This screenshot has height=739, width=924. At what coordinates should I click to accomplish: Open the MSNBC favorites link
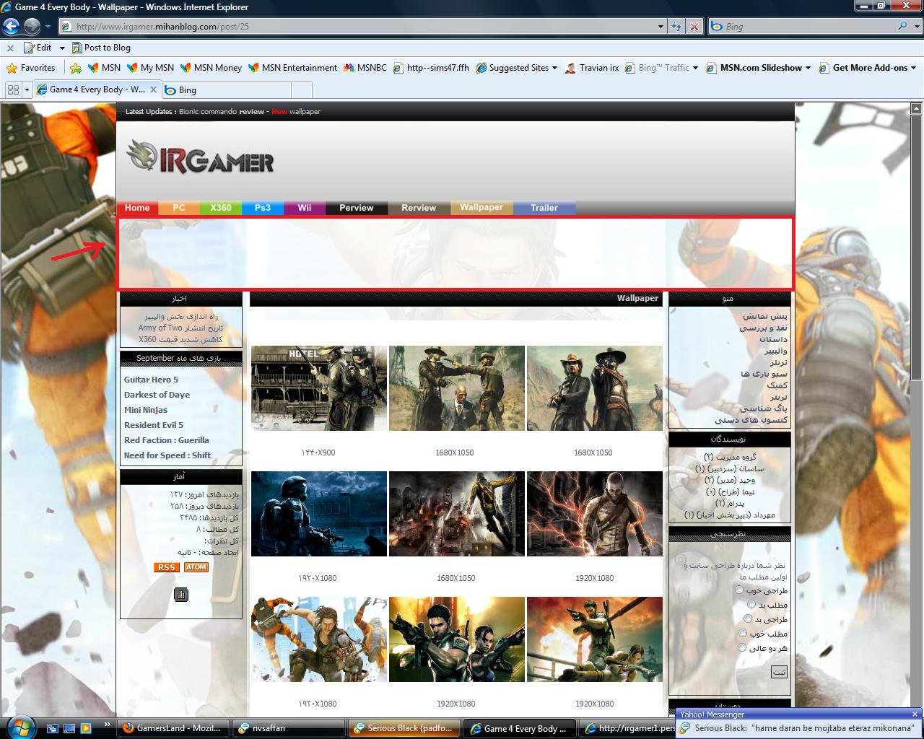pos(365,68)
